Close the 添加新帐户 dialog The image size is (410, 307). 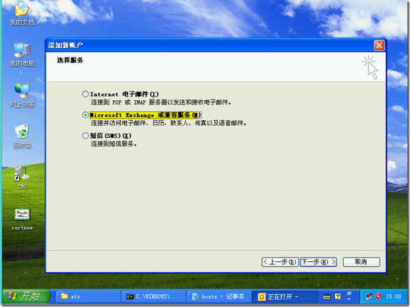(x=379, y=46)
